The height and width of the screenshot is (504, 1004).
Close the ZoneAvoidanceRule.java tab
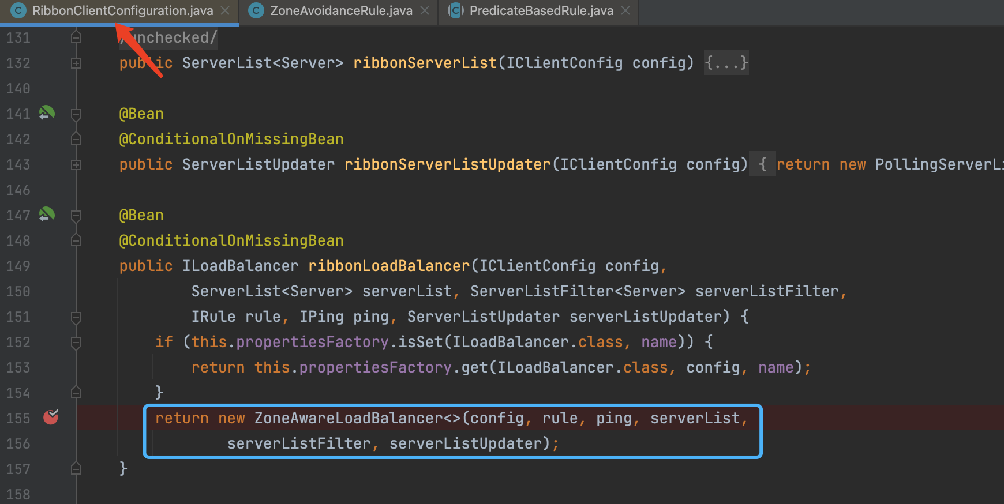click(x=425, y=11)
